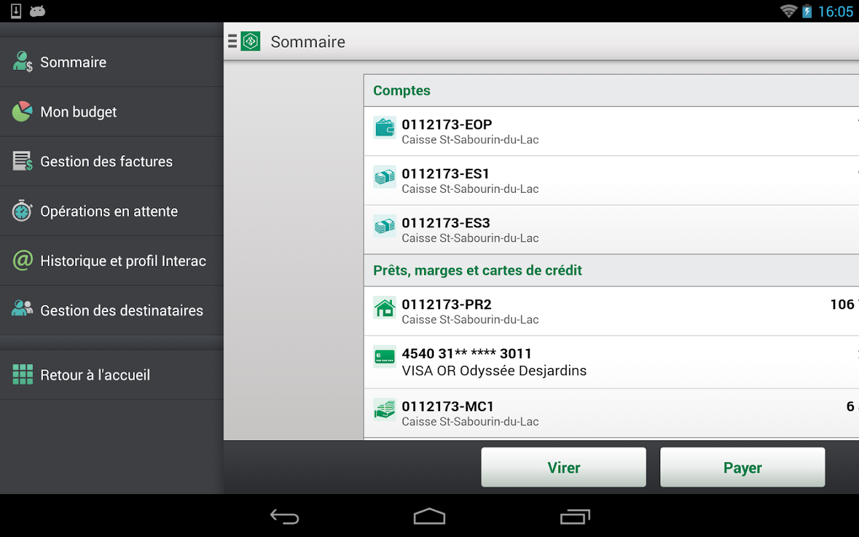The image size is (859, 537).
Task: Go to Retour à l'accueil
Action: [x=112, y=375]
